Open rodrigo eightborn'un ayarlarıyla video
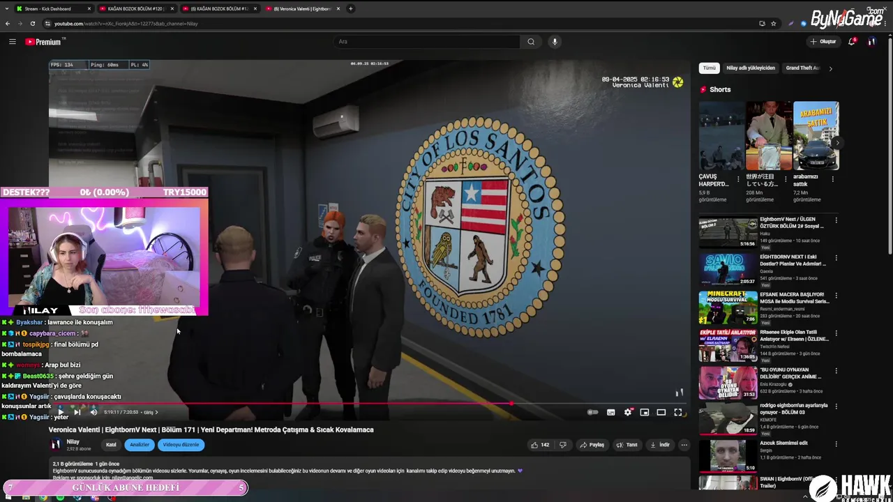 (x=728, y=420)
